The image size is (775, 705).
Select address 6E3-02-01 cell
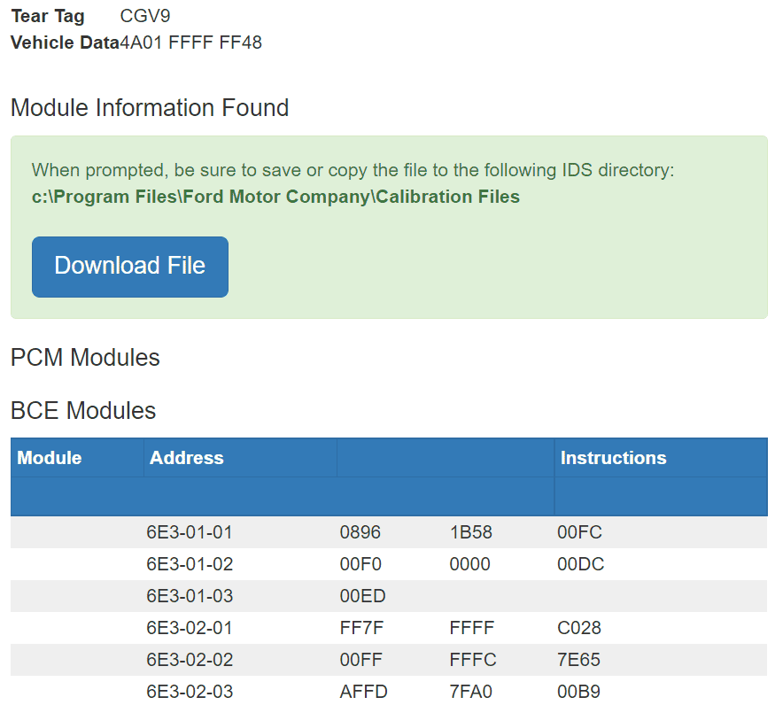tap(190, 628)
